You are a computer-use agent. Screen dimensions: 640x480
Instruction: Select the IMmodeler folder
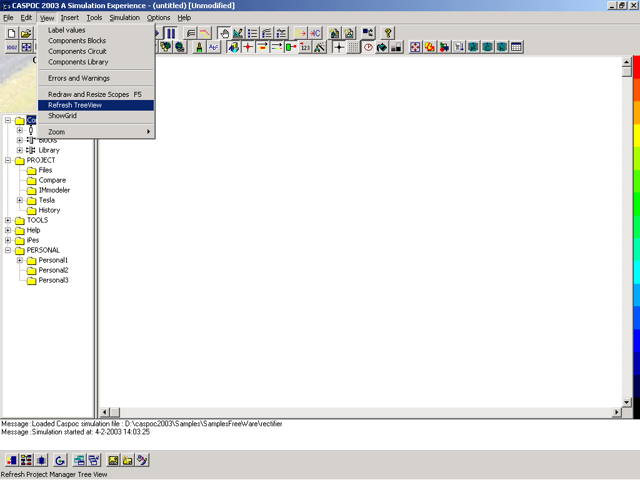tap(54, 190)
